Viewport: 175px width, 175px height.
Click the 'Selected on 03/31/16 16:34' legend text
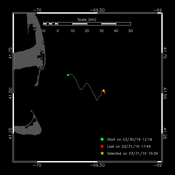coord(132,153)
